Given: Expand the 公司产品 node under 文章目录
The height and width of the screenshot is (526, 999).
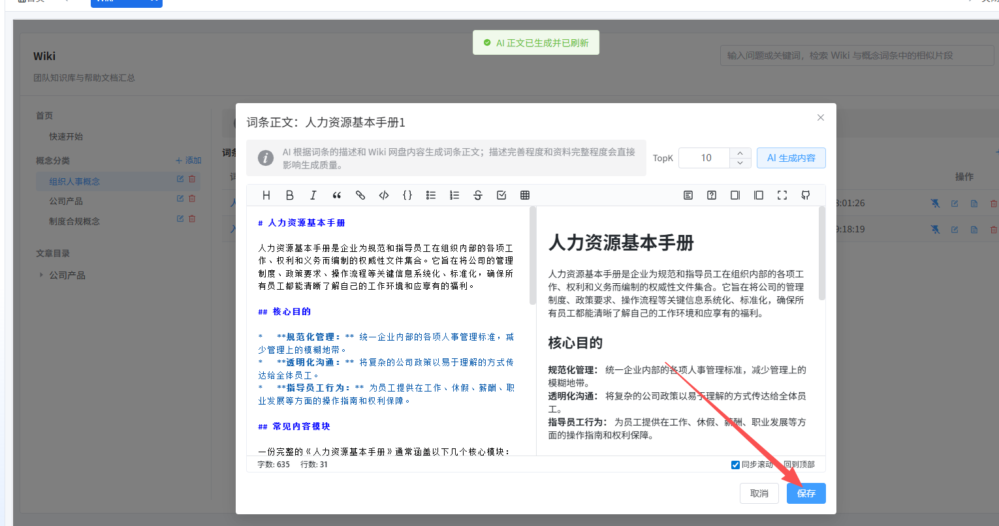Looking at the screenshot, I should pos(41,275).
